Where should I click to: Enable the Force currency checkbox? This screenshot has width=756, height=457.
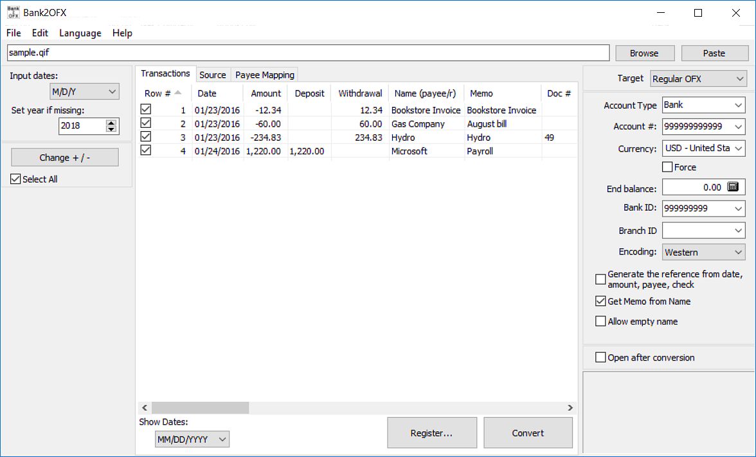click(667, 167)
